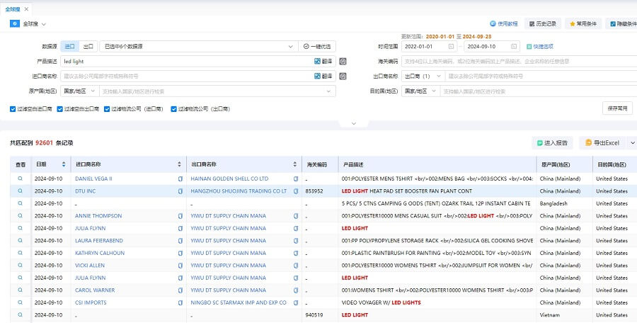The height and width of the screenshot is (323, 637).
Task: Open 历史记录 history
Action: click(x=543, y=24)
